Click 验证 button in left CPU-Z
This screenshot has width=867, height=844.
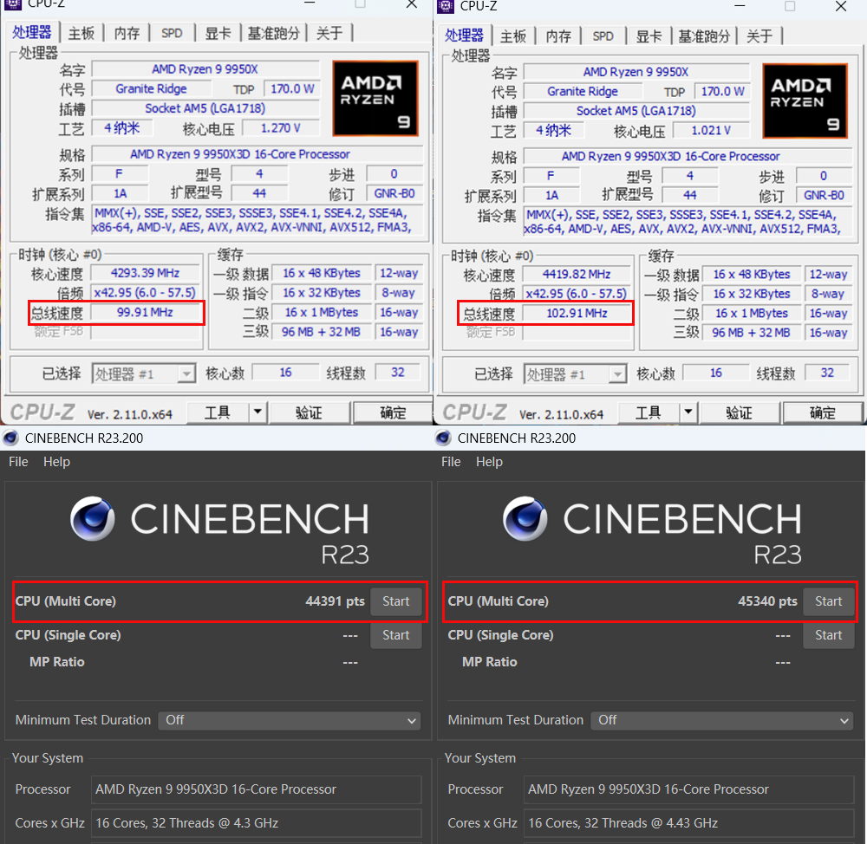point(309,412)
